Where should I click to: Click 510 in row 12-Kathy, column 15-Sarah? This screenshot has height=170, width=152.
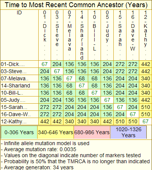120,121
